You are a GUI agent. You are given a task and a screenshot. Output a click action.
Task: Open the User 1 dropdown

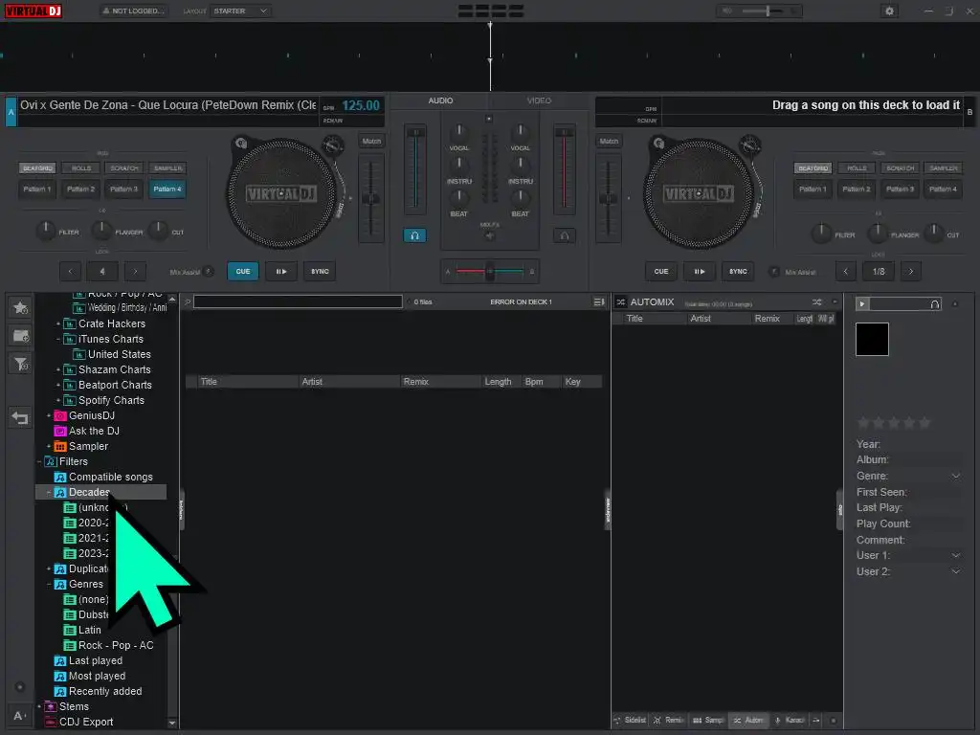tap(956, 556)
